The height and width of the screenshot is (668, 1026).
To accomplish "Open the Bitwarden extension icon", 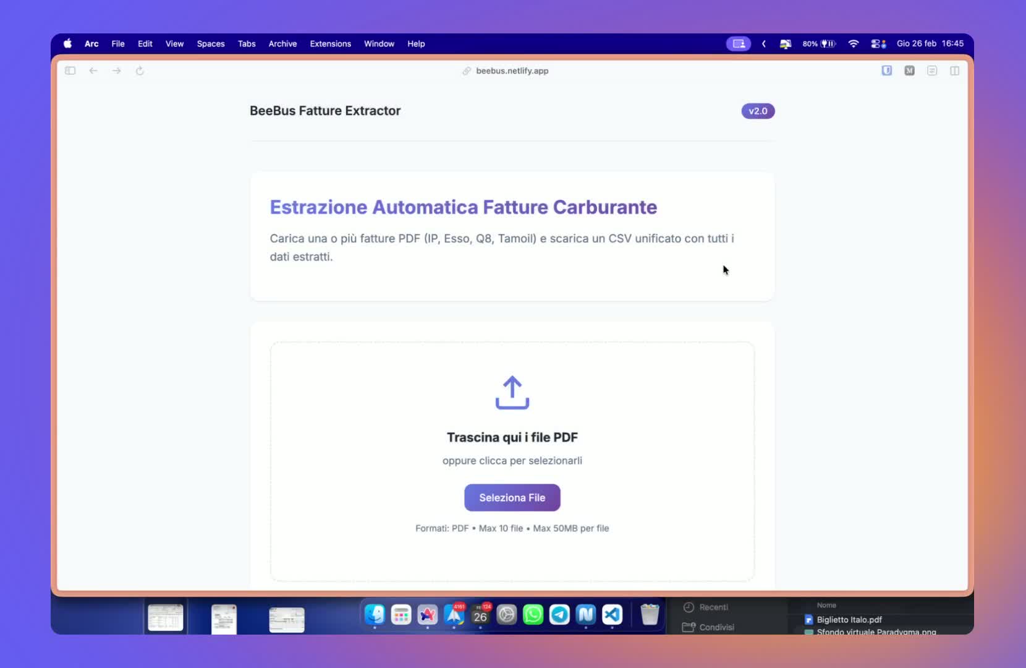I will [x=887, y=71].
